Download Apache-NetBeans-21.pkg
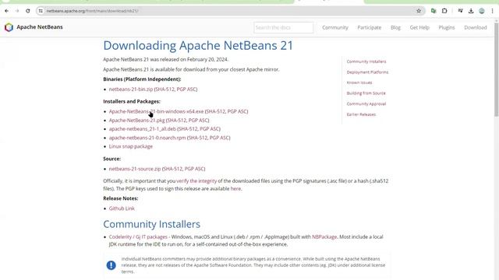This screenshot has height=280, width=499. [137, 121]
